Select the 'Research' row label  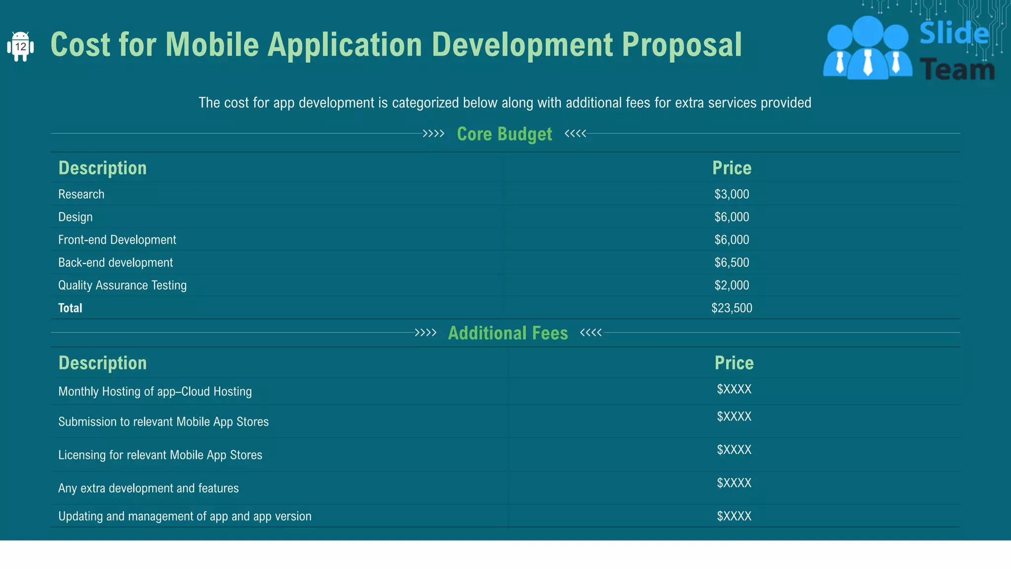click(x=81, y=194)
